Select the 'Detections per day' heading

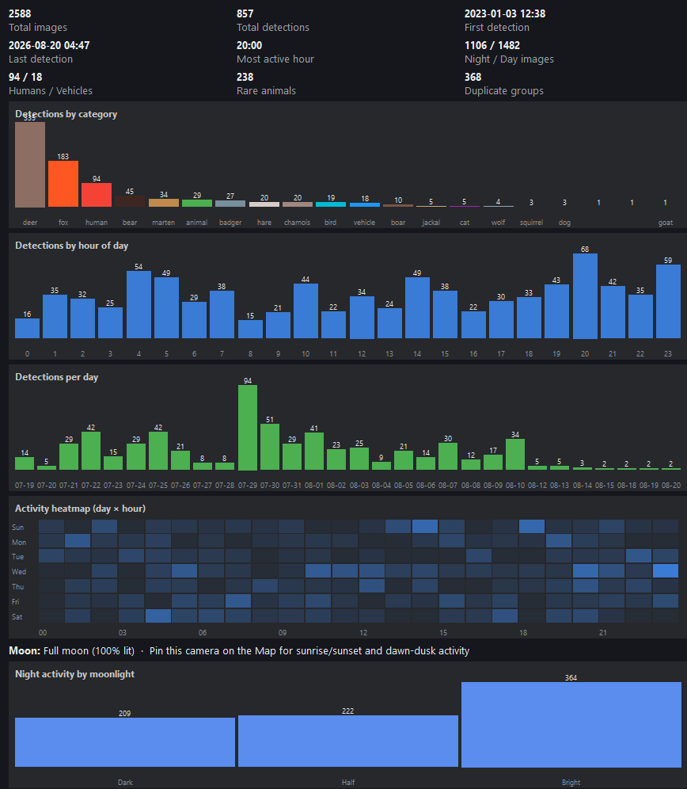56,377
